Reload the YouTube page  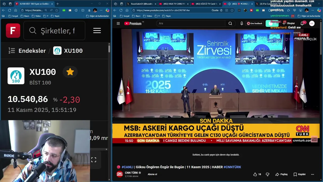121,10
